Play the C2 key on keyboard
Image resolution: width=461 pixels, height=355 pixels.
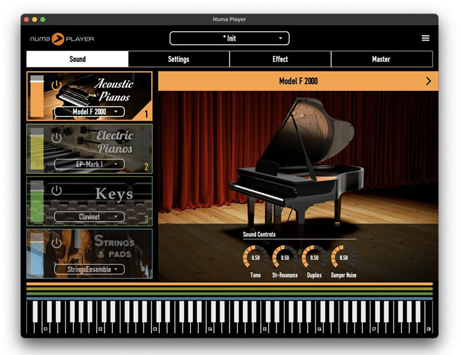100,327
